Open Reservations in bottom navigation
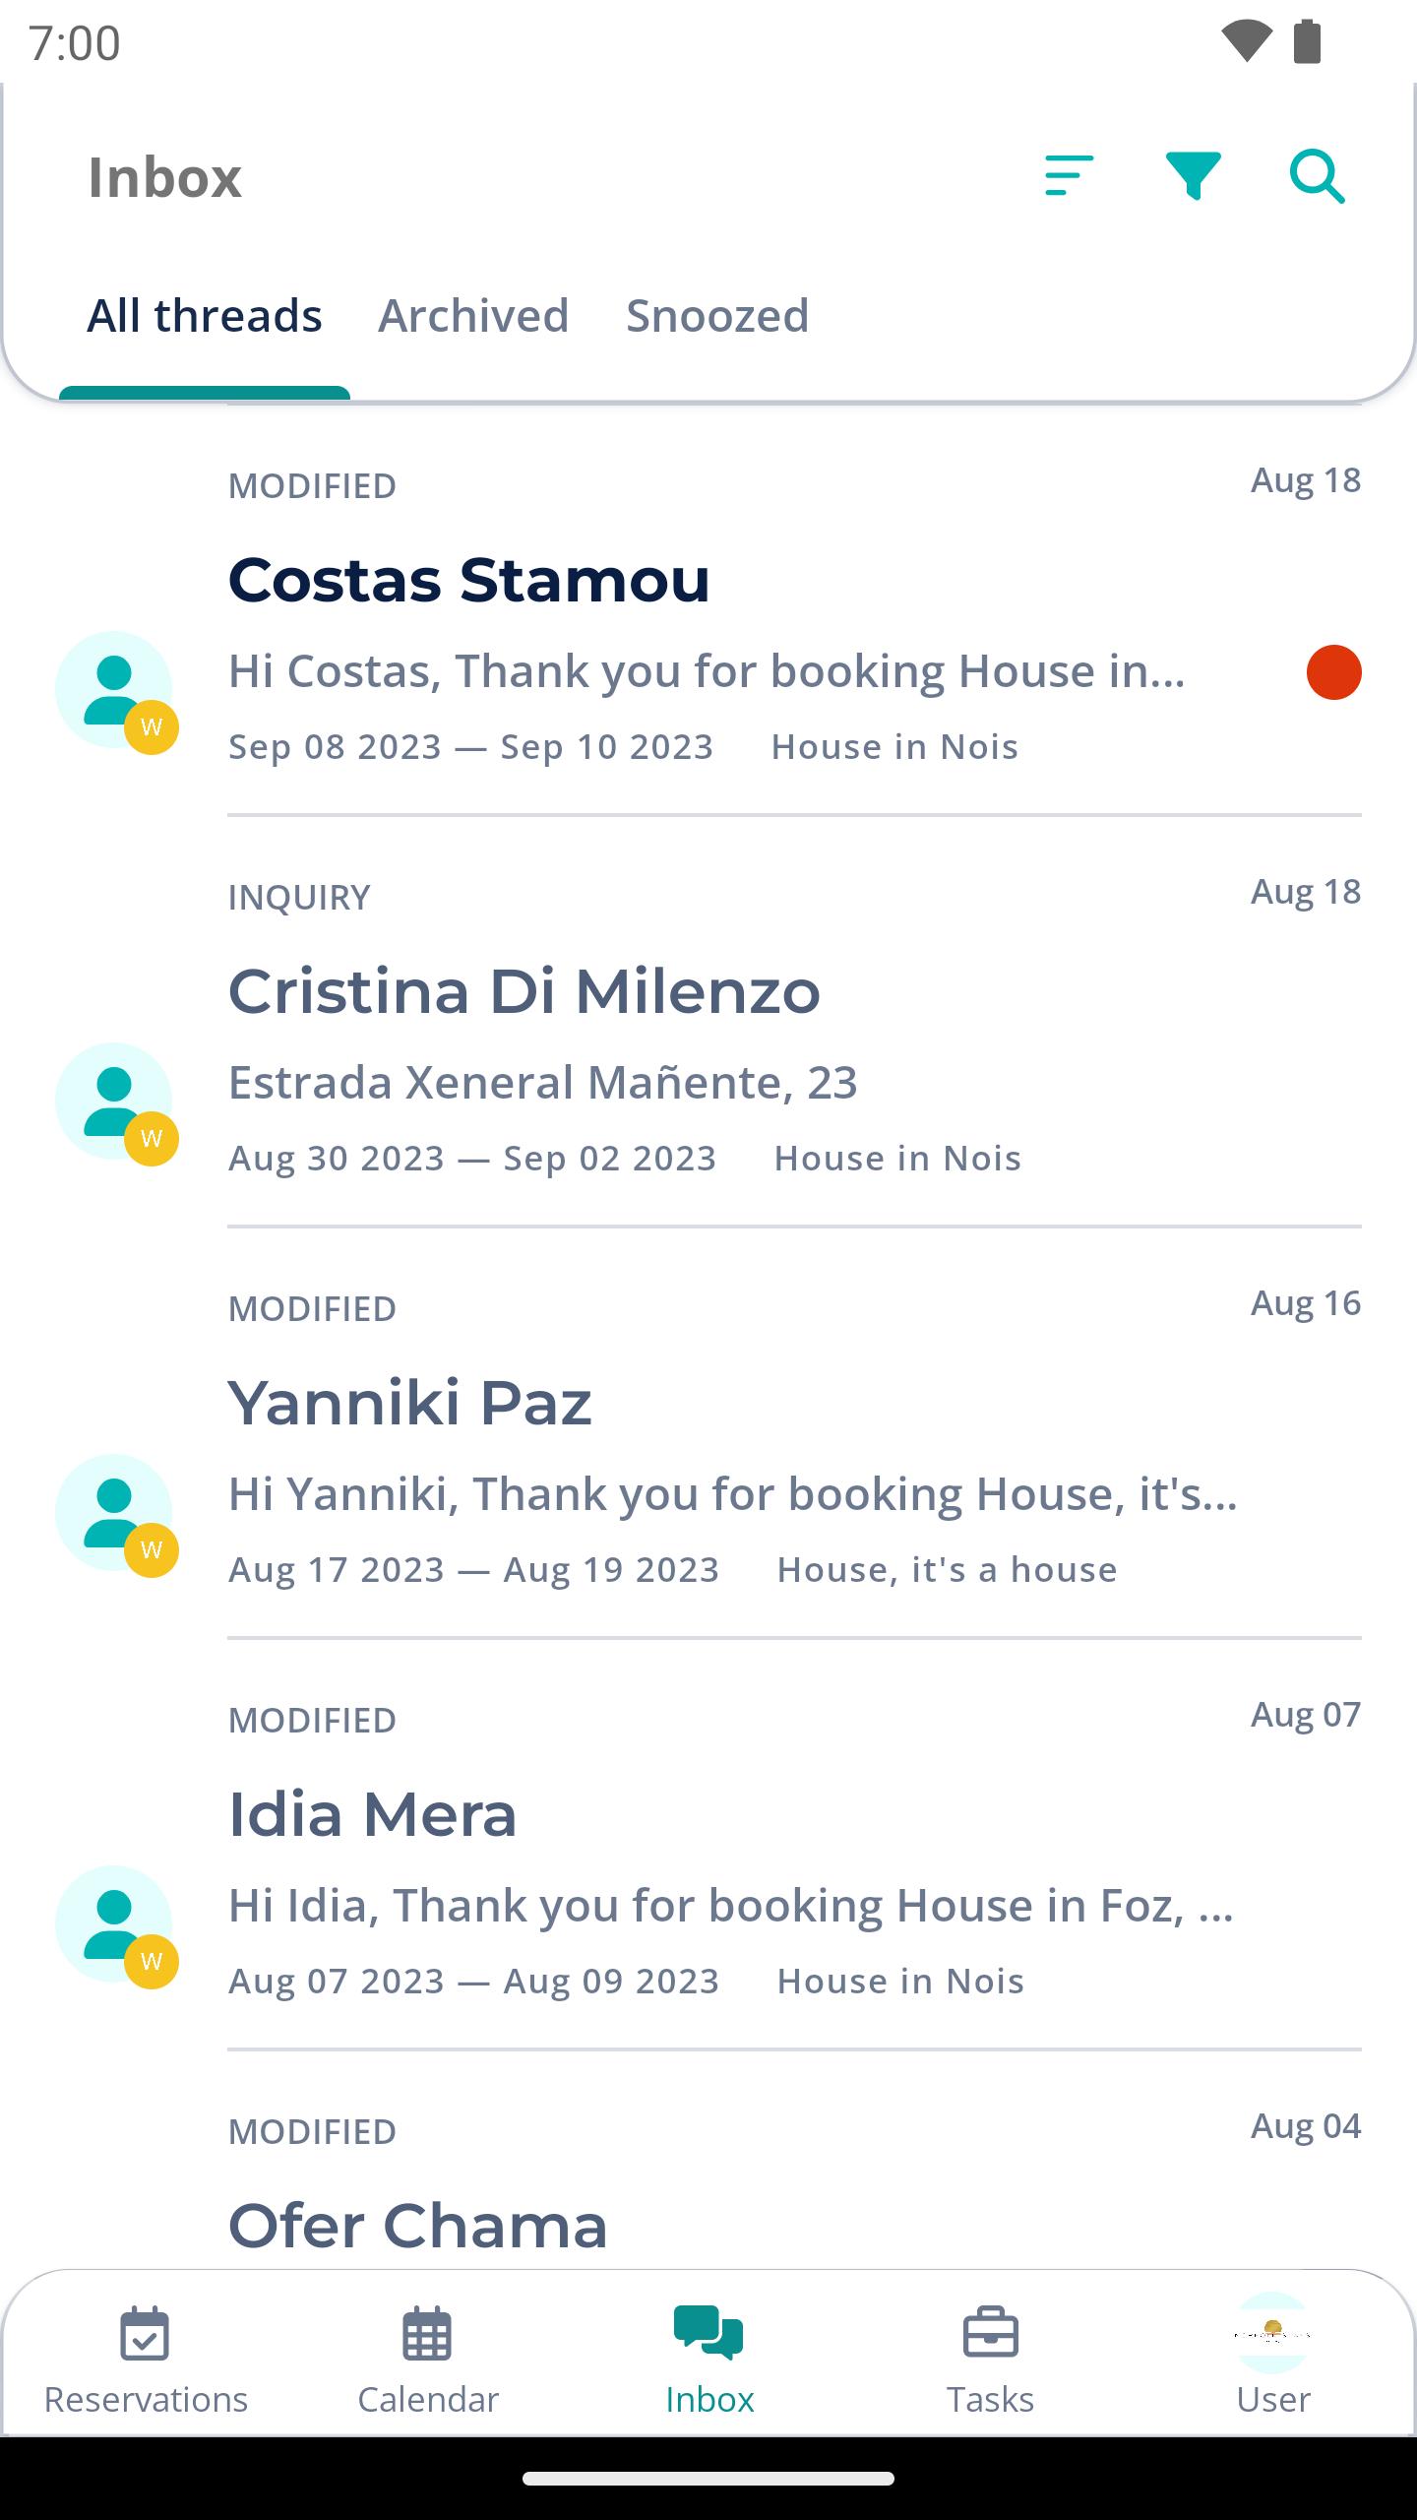The width and height of the screenshot is (1417, 2520). pos(146,2362)
